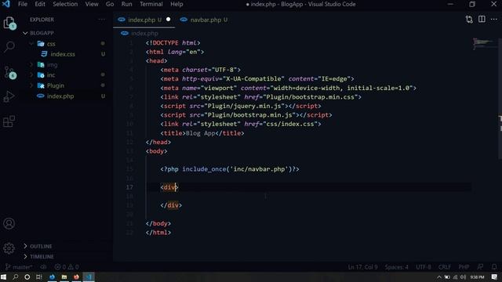The image size is (502, 282).
Task: Open the Help menu
Action: point(176,4)
